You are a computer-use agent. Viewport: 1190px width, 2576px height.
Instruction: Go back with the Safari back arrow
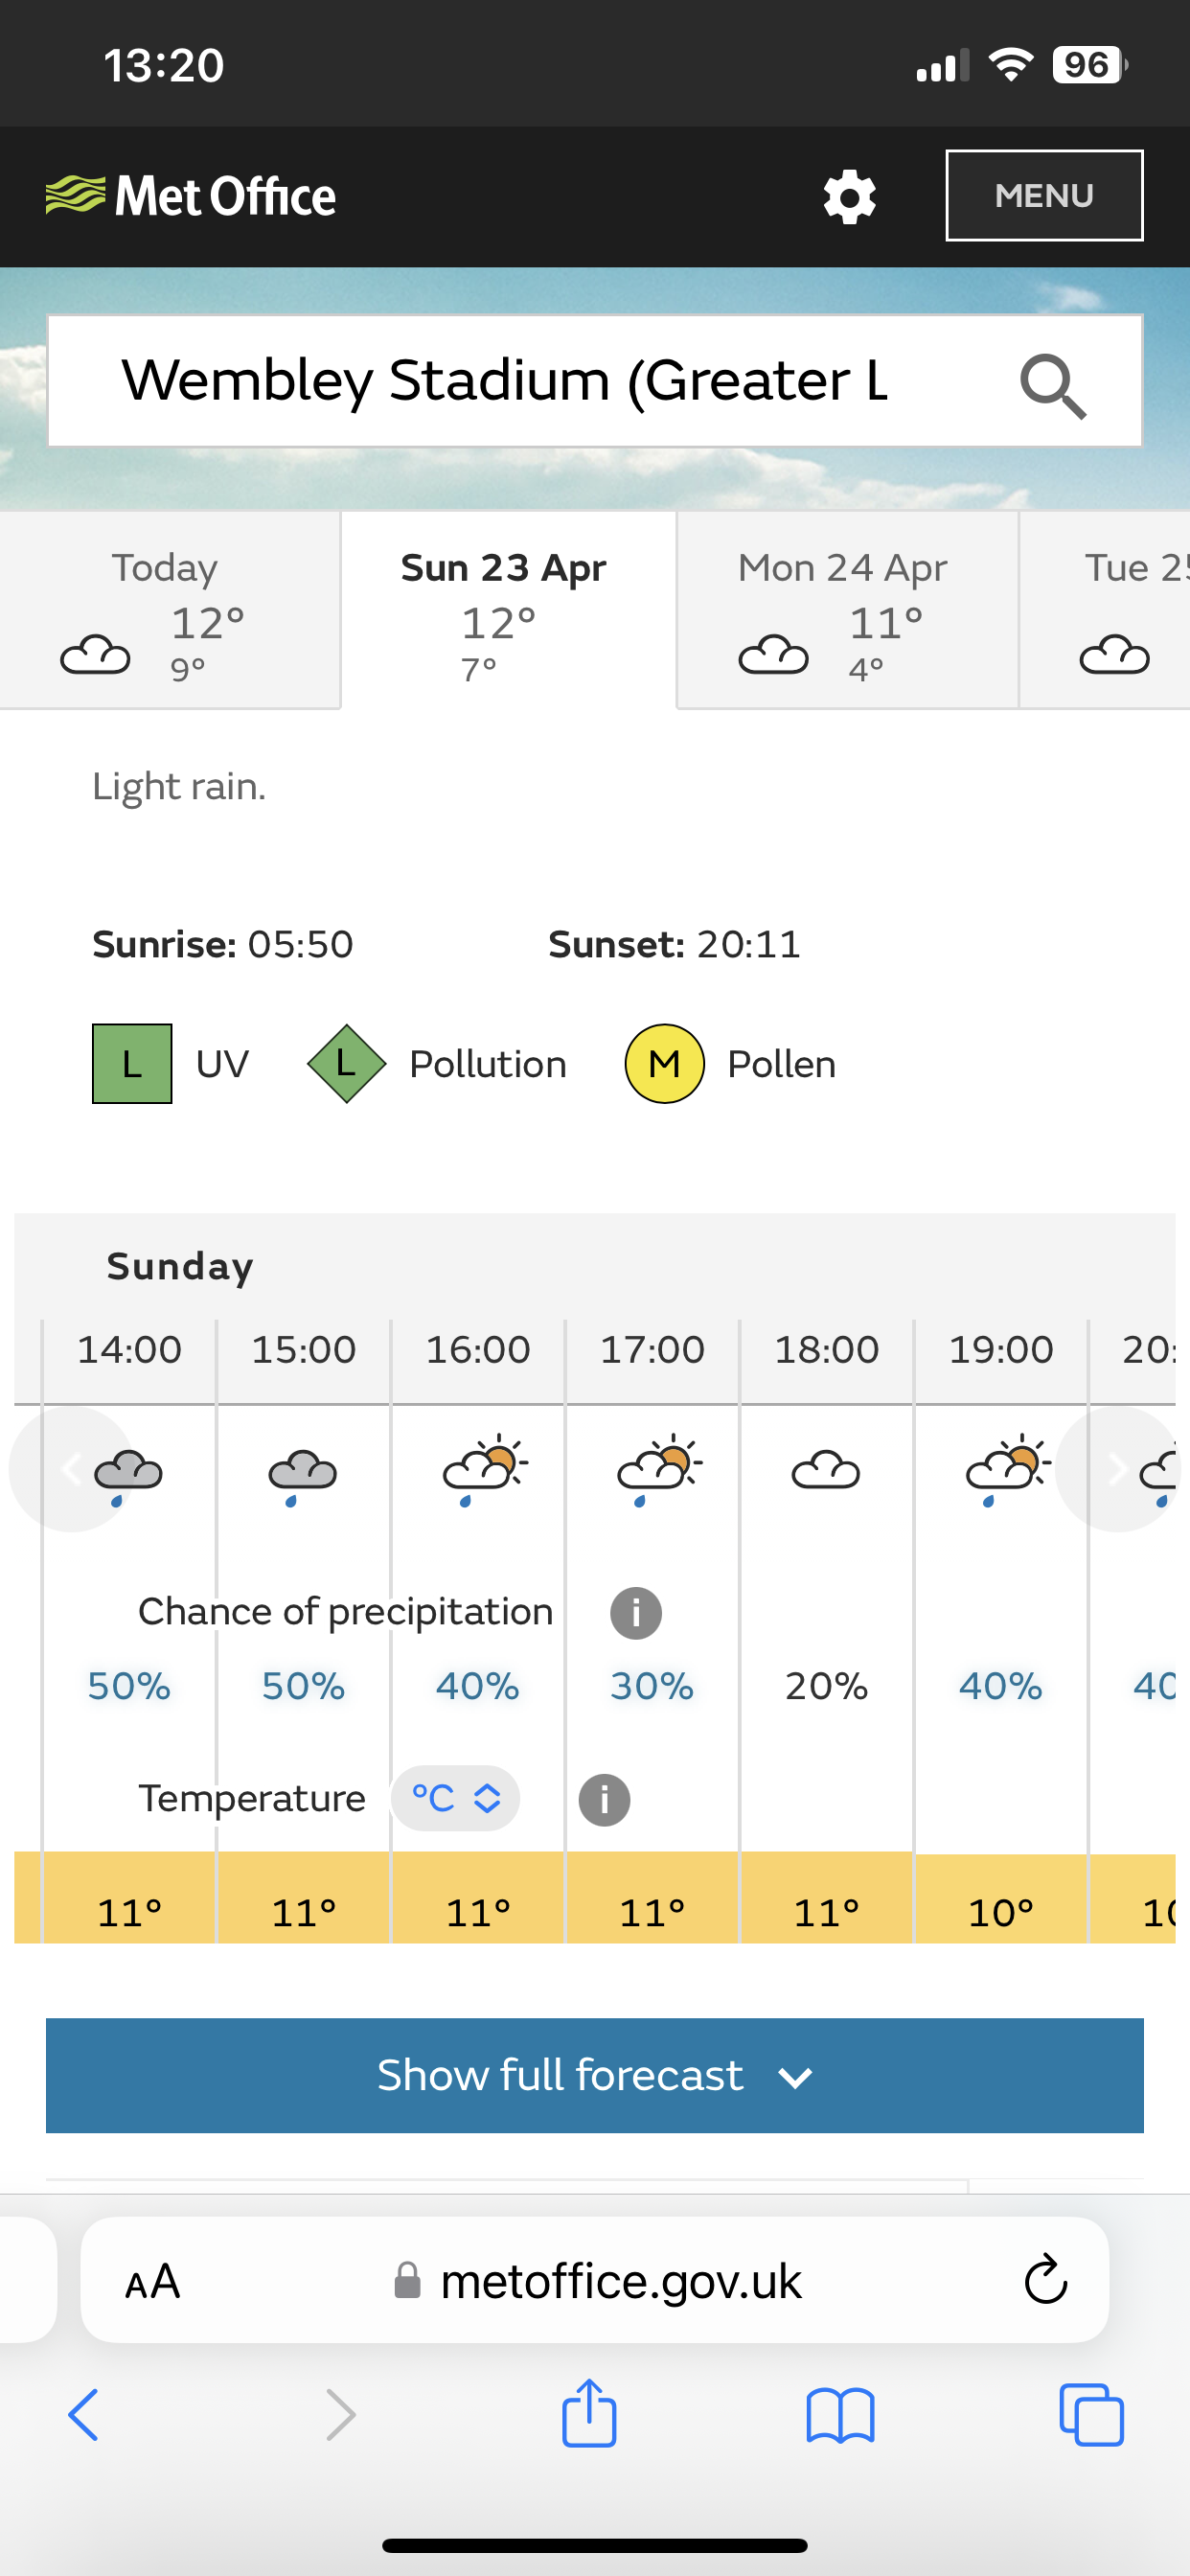pos(84,2415)
